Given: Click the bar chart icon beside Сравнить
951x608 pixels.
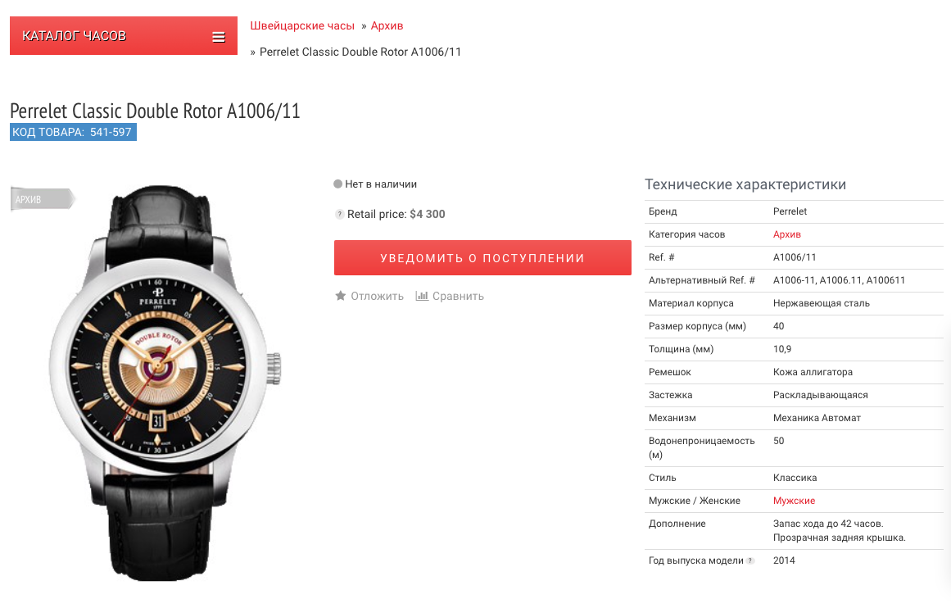Looking at the screenshot, I should click(422, 296).
